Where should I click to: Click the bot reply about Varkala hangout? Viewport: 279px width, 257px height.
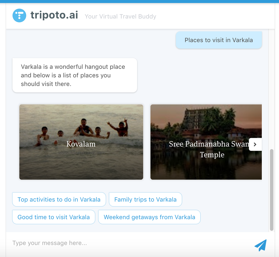(x=75, y=75)
